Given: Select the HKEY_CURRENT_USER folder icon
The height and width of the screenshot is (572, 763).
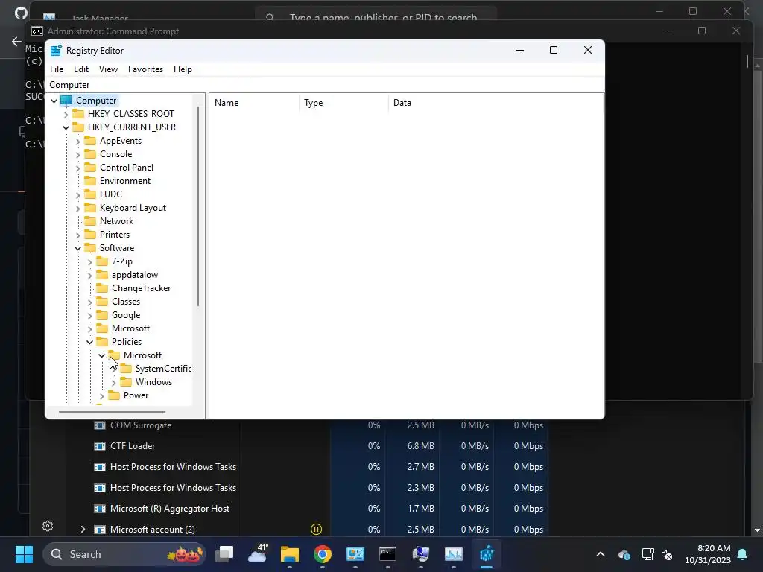Looking at the screenshot, I should pos(77,127).
